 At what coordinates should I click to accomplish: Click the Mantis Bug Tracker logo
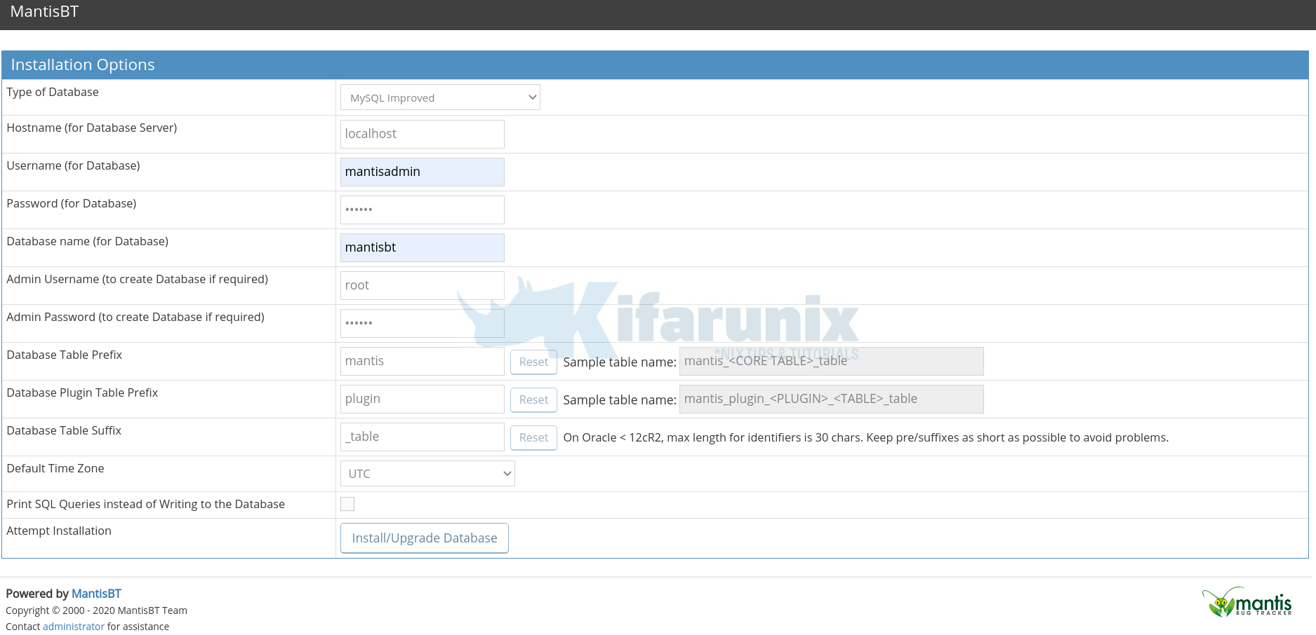[x=1247, y=602]
